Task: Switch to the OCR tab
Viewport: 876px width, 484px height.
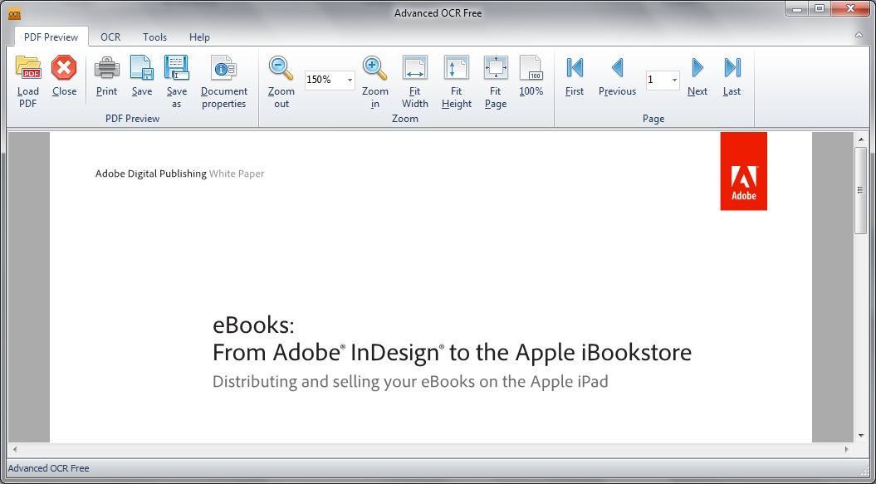Action: click(x=110, y=37)
